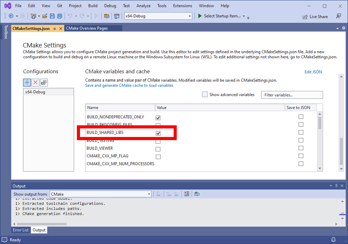Screen dimensions: 348x244
Task: Pin the CMakeSettings.json tab
Action: 55,29
